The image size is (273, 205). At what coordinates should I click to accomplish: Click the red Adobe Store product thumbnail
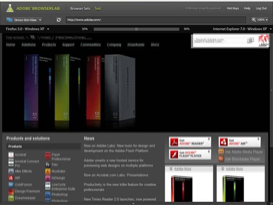click(181, 189)
